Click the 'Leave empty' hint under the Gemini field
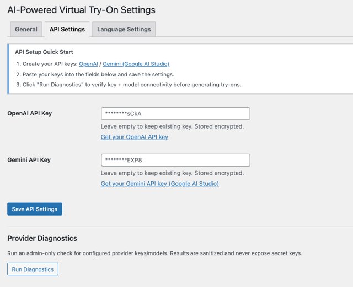 click(x=172, y=173)
